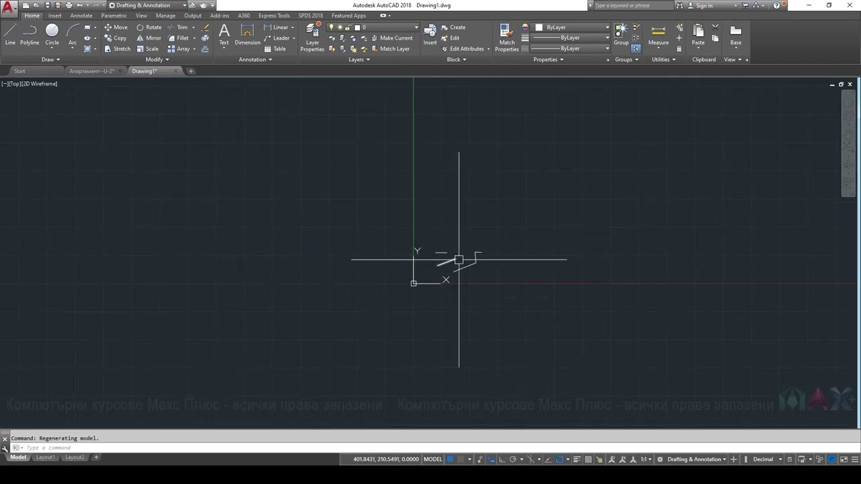Viewport: 861px width, 484px height.
Task: Insert a Table
Action: tap(275, 49)
